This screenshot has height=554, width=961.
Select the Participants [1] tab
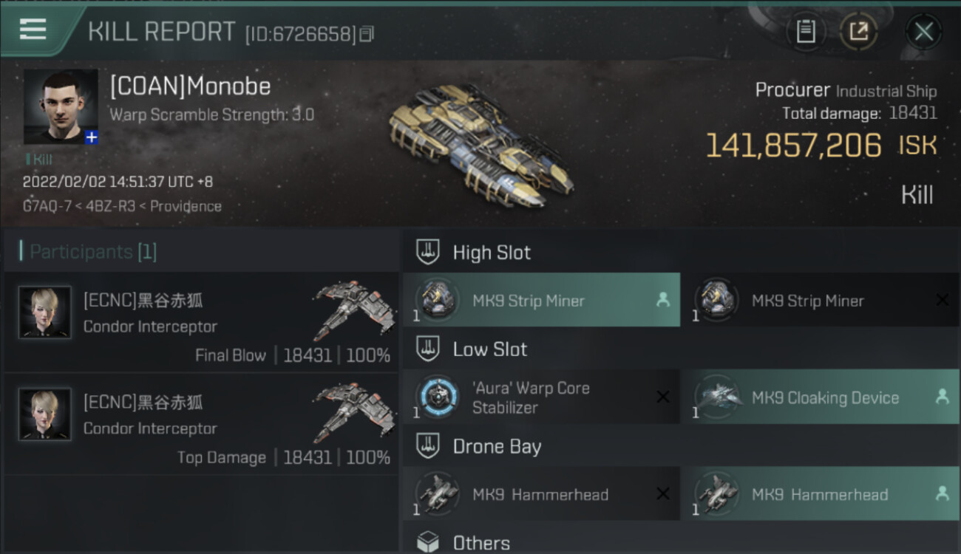point(93,252)
